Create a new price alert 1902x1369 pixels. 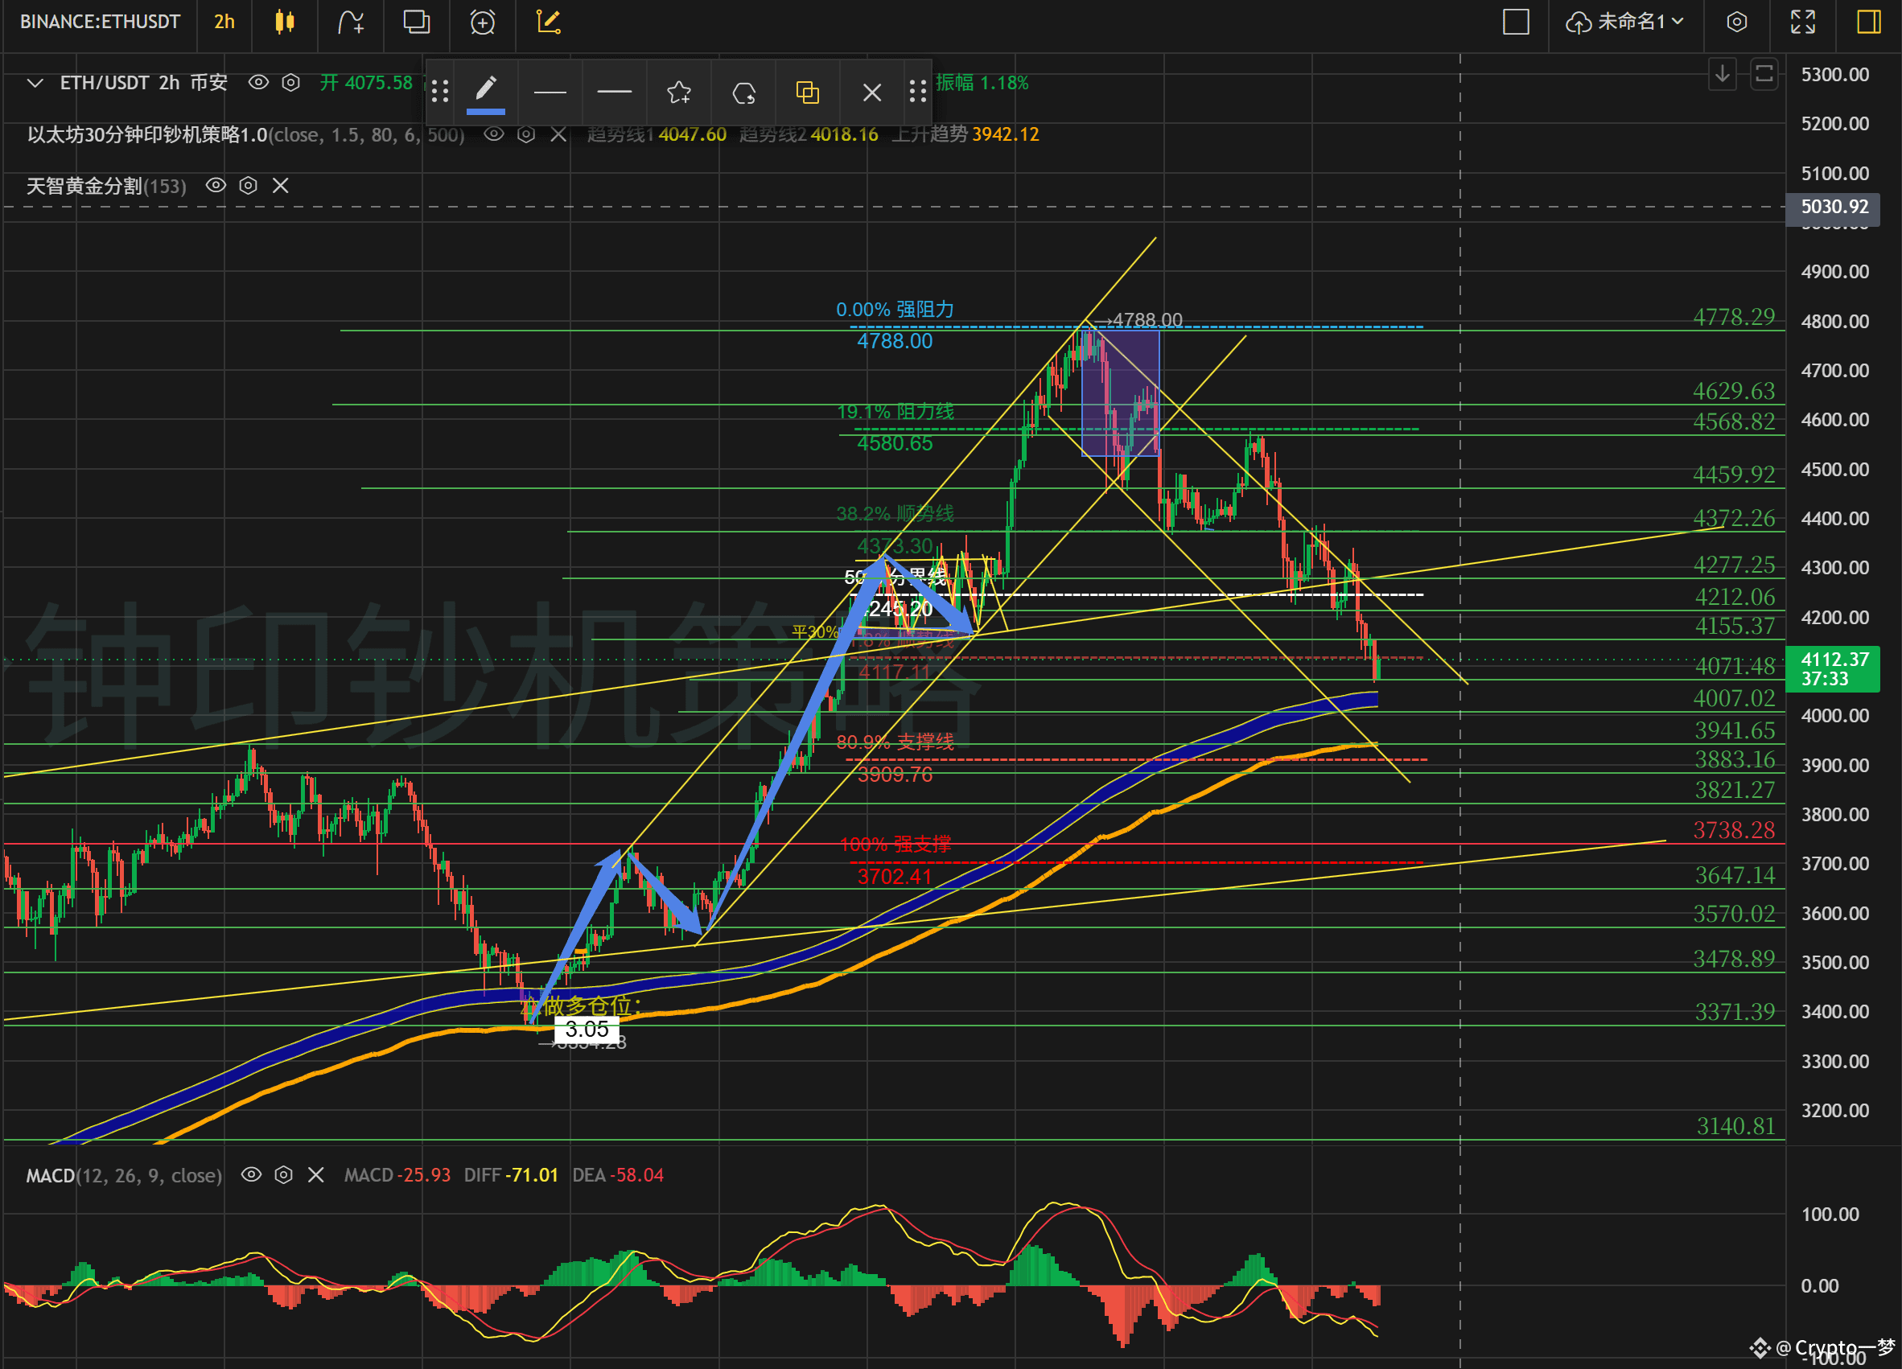(x=482, y=22)
